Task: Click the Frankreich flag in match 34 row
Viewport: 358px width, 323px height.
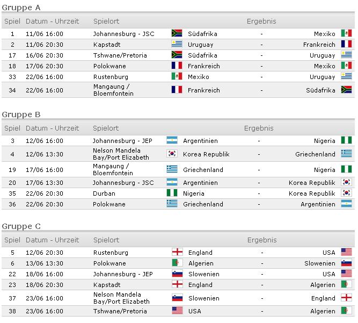Action: point(176,90)
